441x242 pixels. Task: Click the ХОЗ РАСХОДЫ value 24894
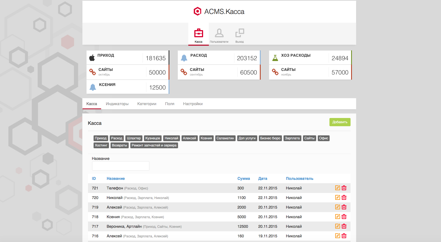(340, 58)
